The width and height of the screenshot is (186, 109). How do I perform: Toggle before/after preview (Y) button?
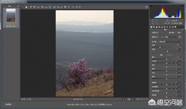tap(138, 99)
